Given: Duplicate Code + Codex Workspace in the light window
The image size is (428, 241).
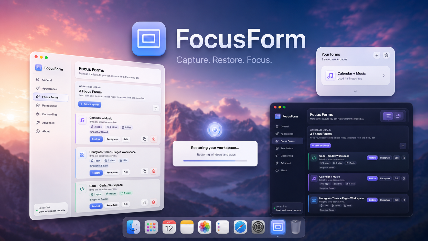Looking at the screenshot, I should click(x=144, y=202).
